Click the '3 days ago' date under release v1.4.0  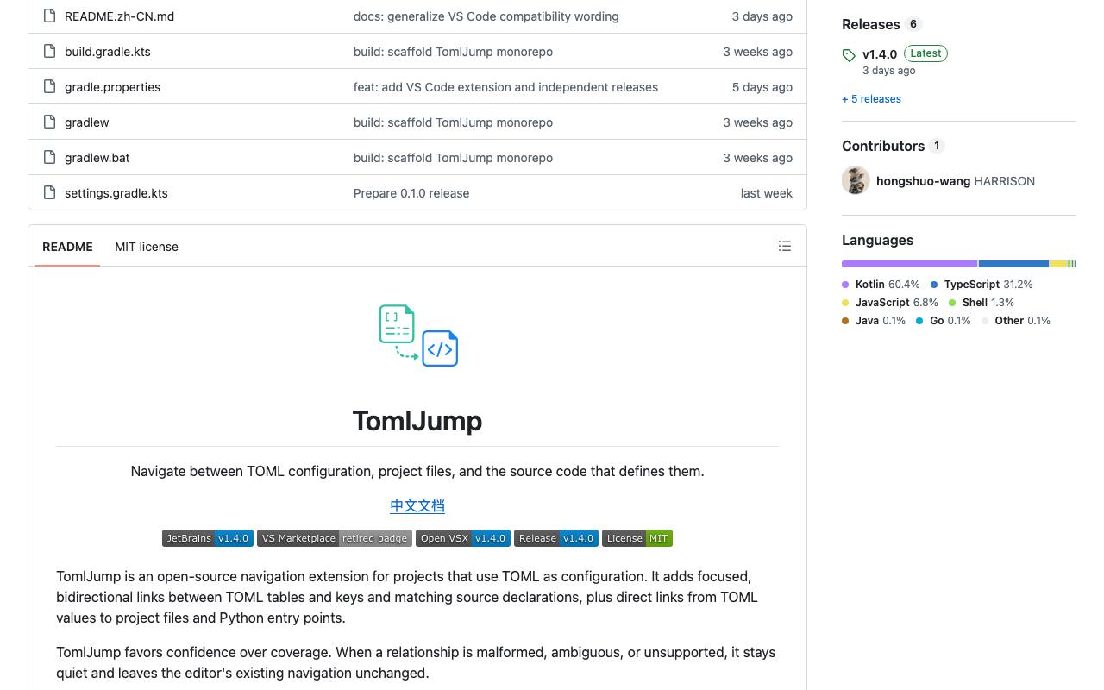pyautogui.click(x=889, y=71)
